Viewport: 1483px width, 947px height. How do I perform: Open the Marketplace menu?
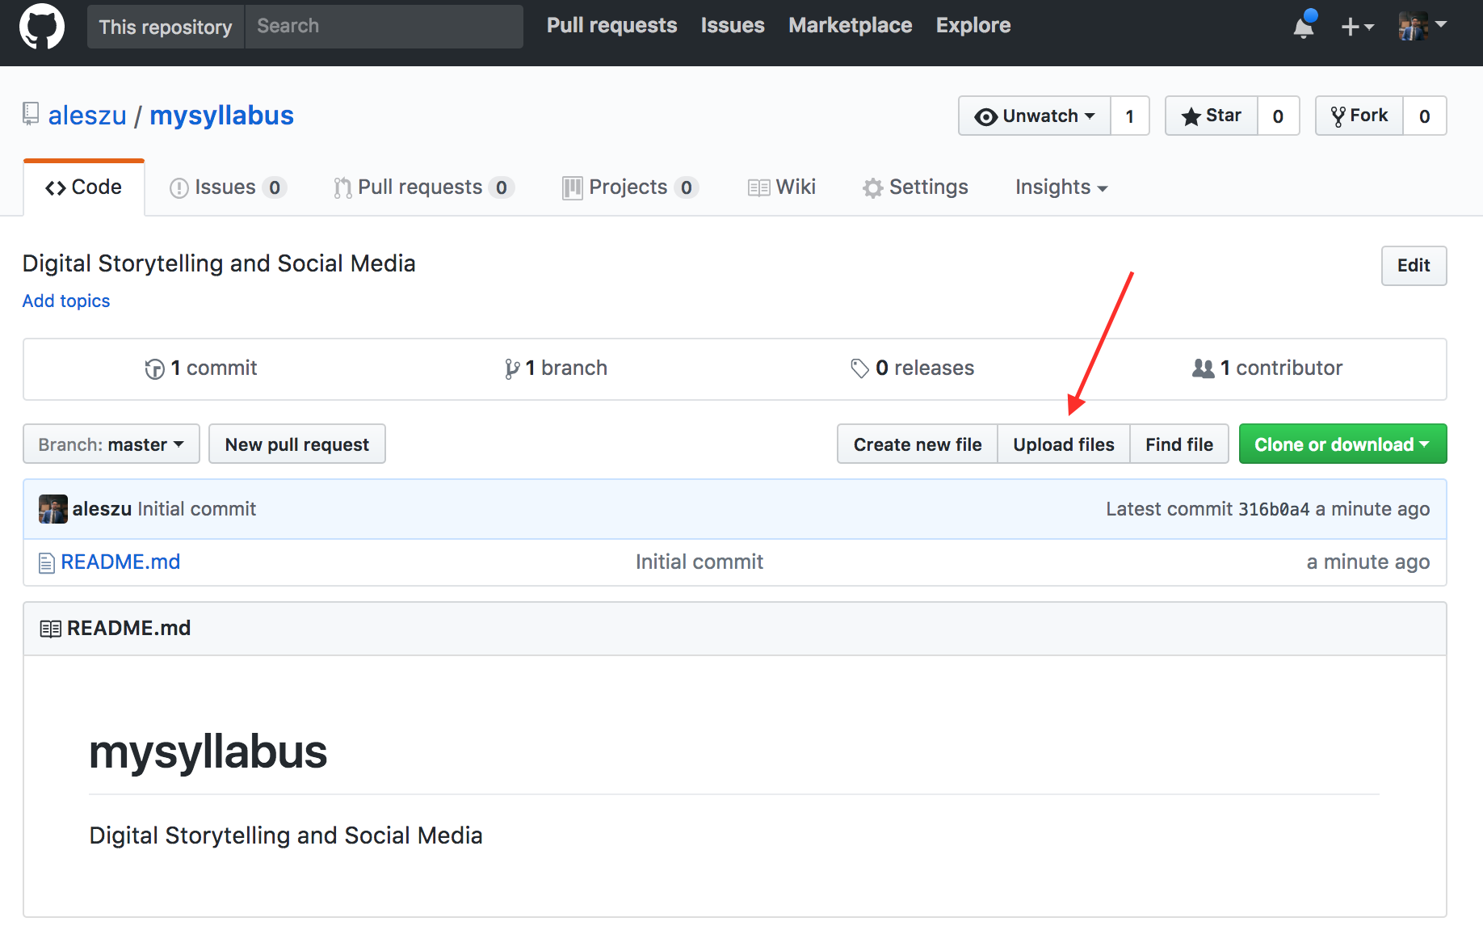point(850,25)
